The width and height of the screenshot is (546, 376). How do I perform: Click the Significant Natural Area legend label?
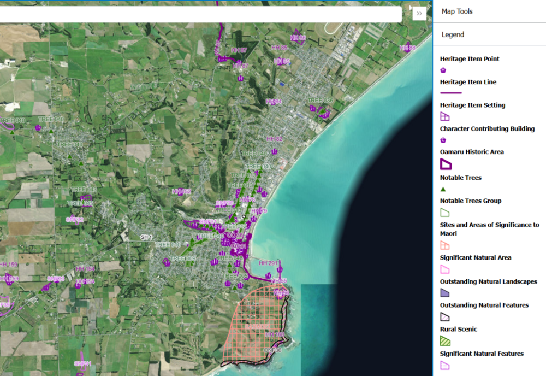476,257
